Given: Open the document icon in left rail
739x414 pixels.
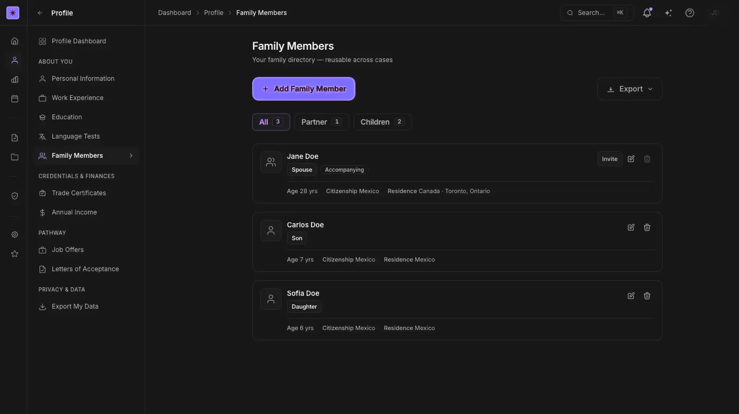Looking at the screenshot, I should coord(14,138).
